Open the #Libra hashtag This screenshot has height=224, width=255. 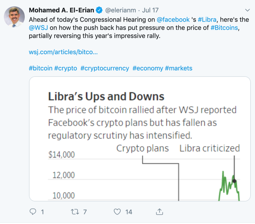click(x=207, y=19)
